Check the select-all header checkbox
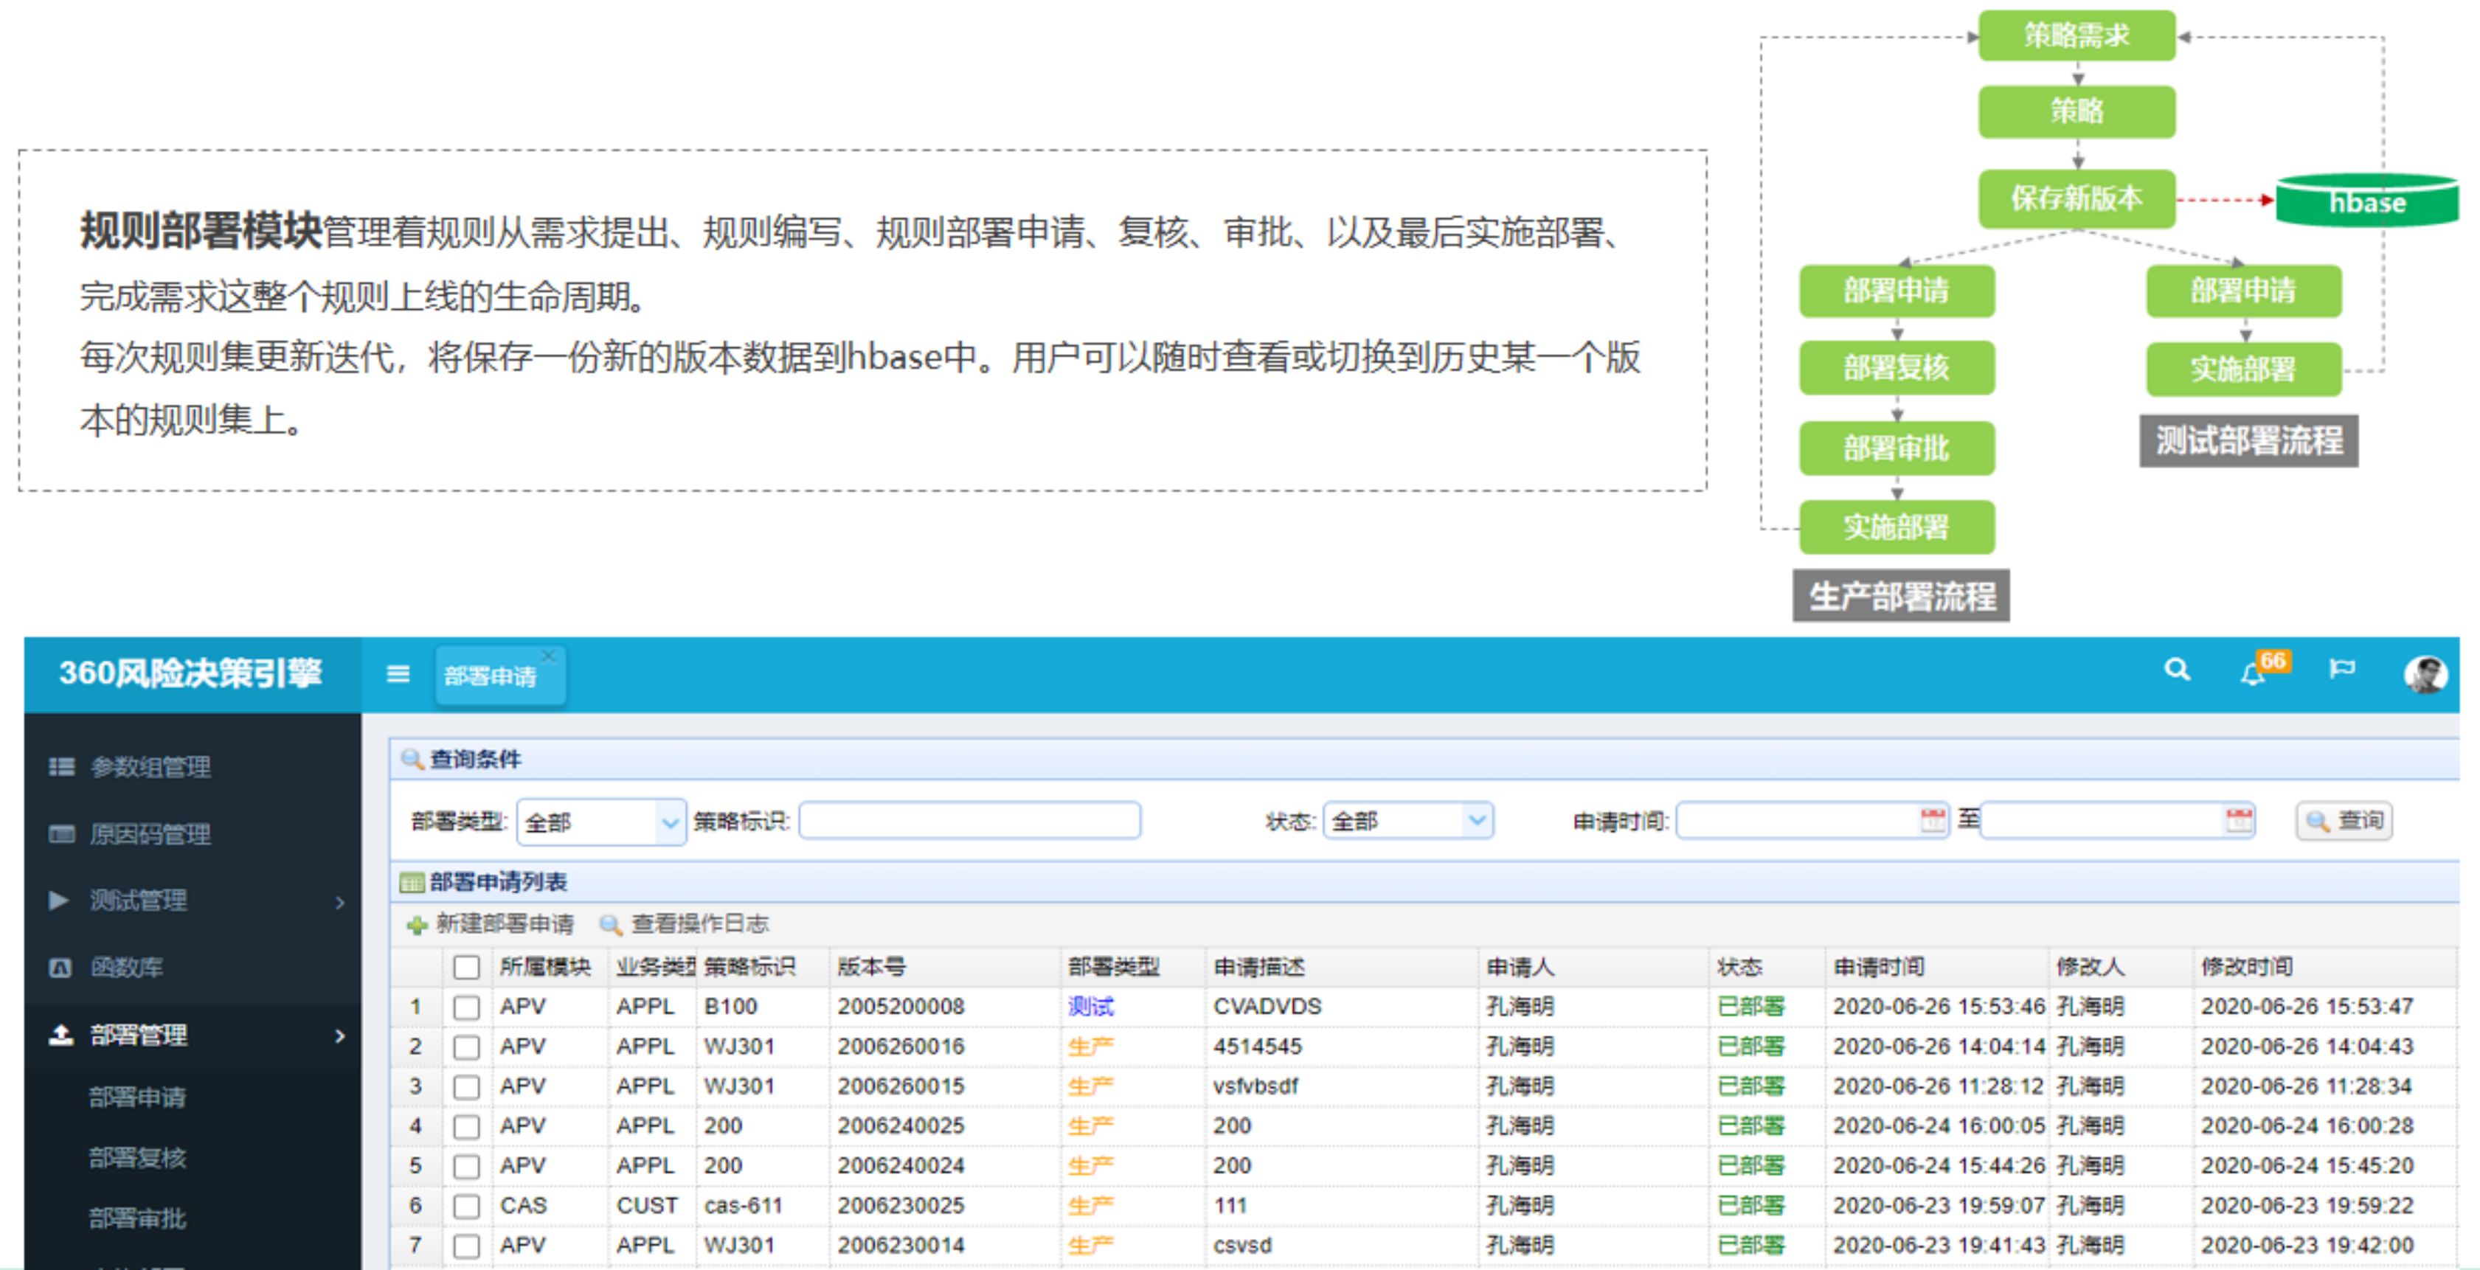This screenshot has height=1270, width=2480. click(x=467, y=967)
